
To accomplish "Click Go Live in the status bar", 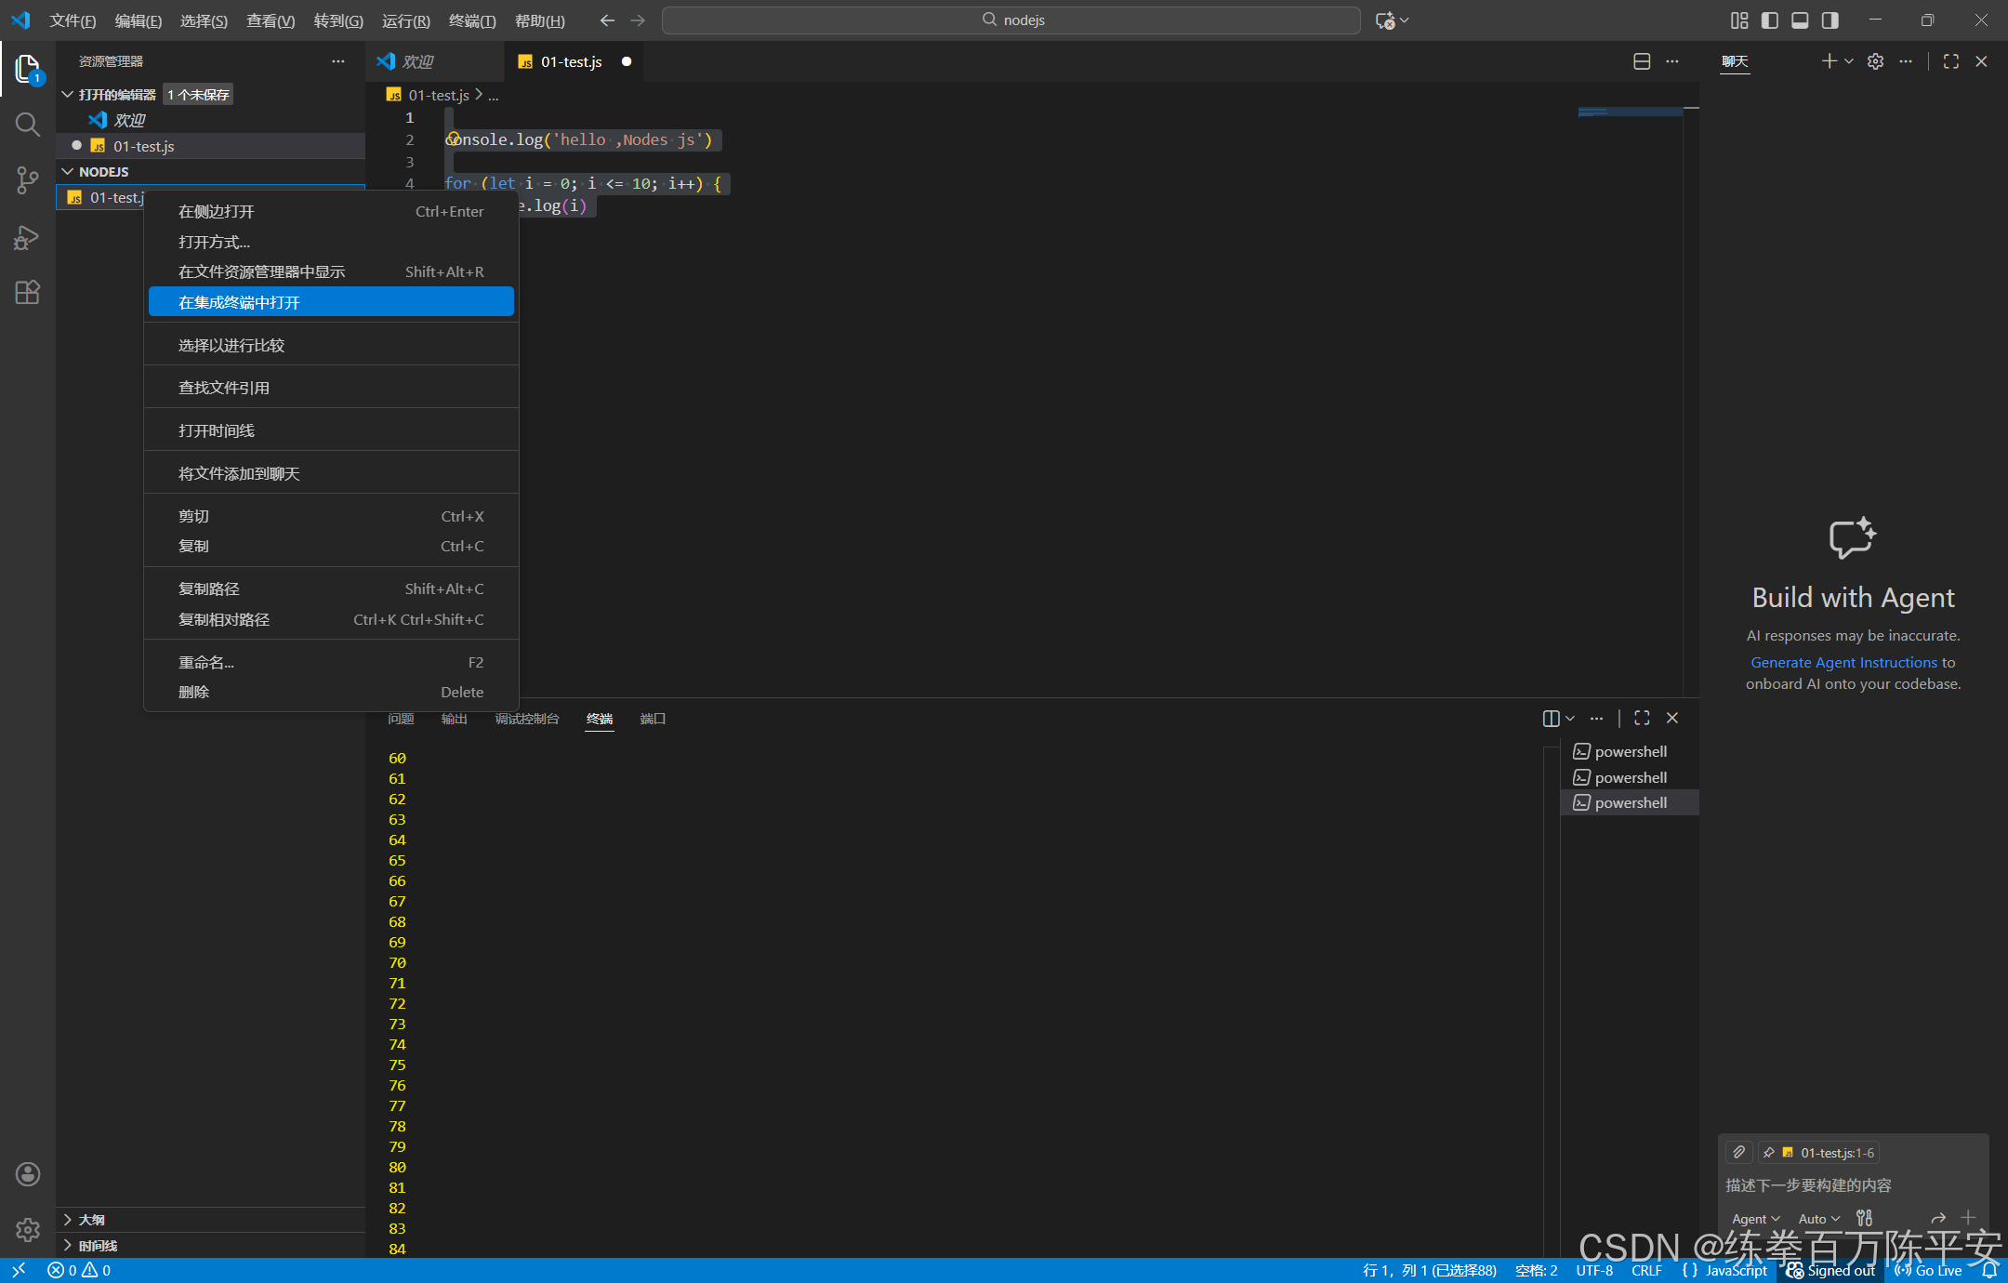I will (x=1929, y=1270).
